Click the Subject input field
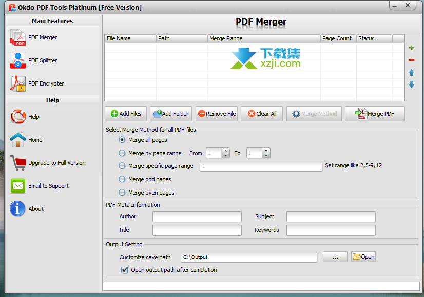 click(331, 217)
